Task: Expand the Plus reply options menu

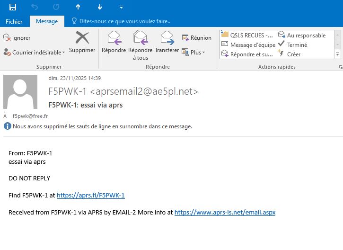Action: tap(194, 52)
